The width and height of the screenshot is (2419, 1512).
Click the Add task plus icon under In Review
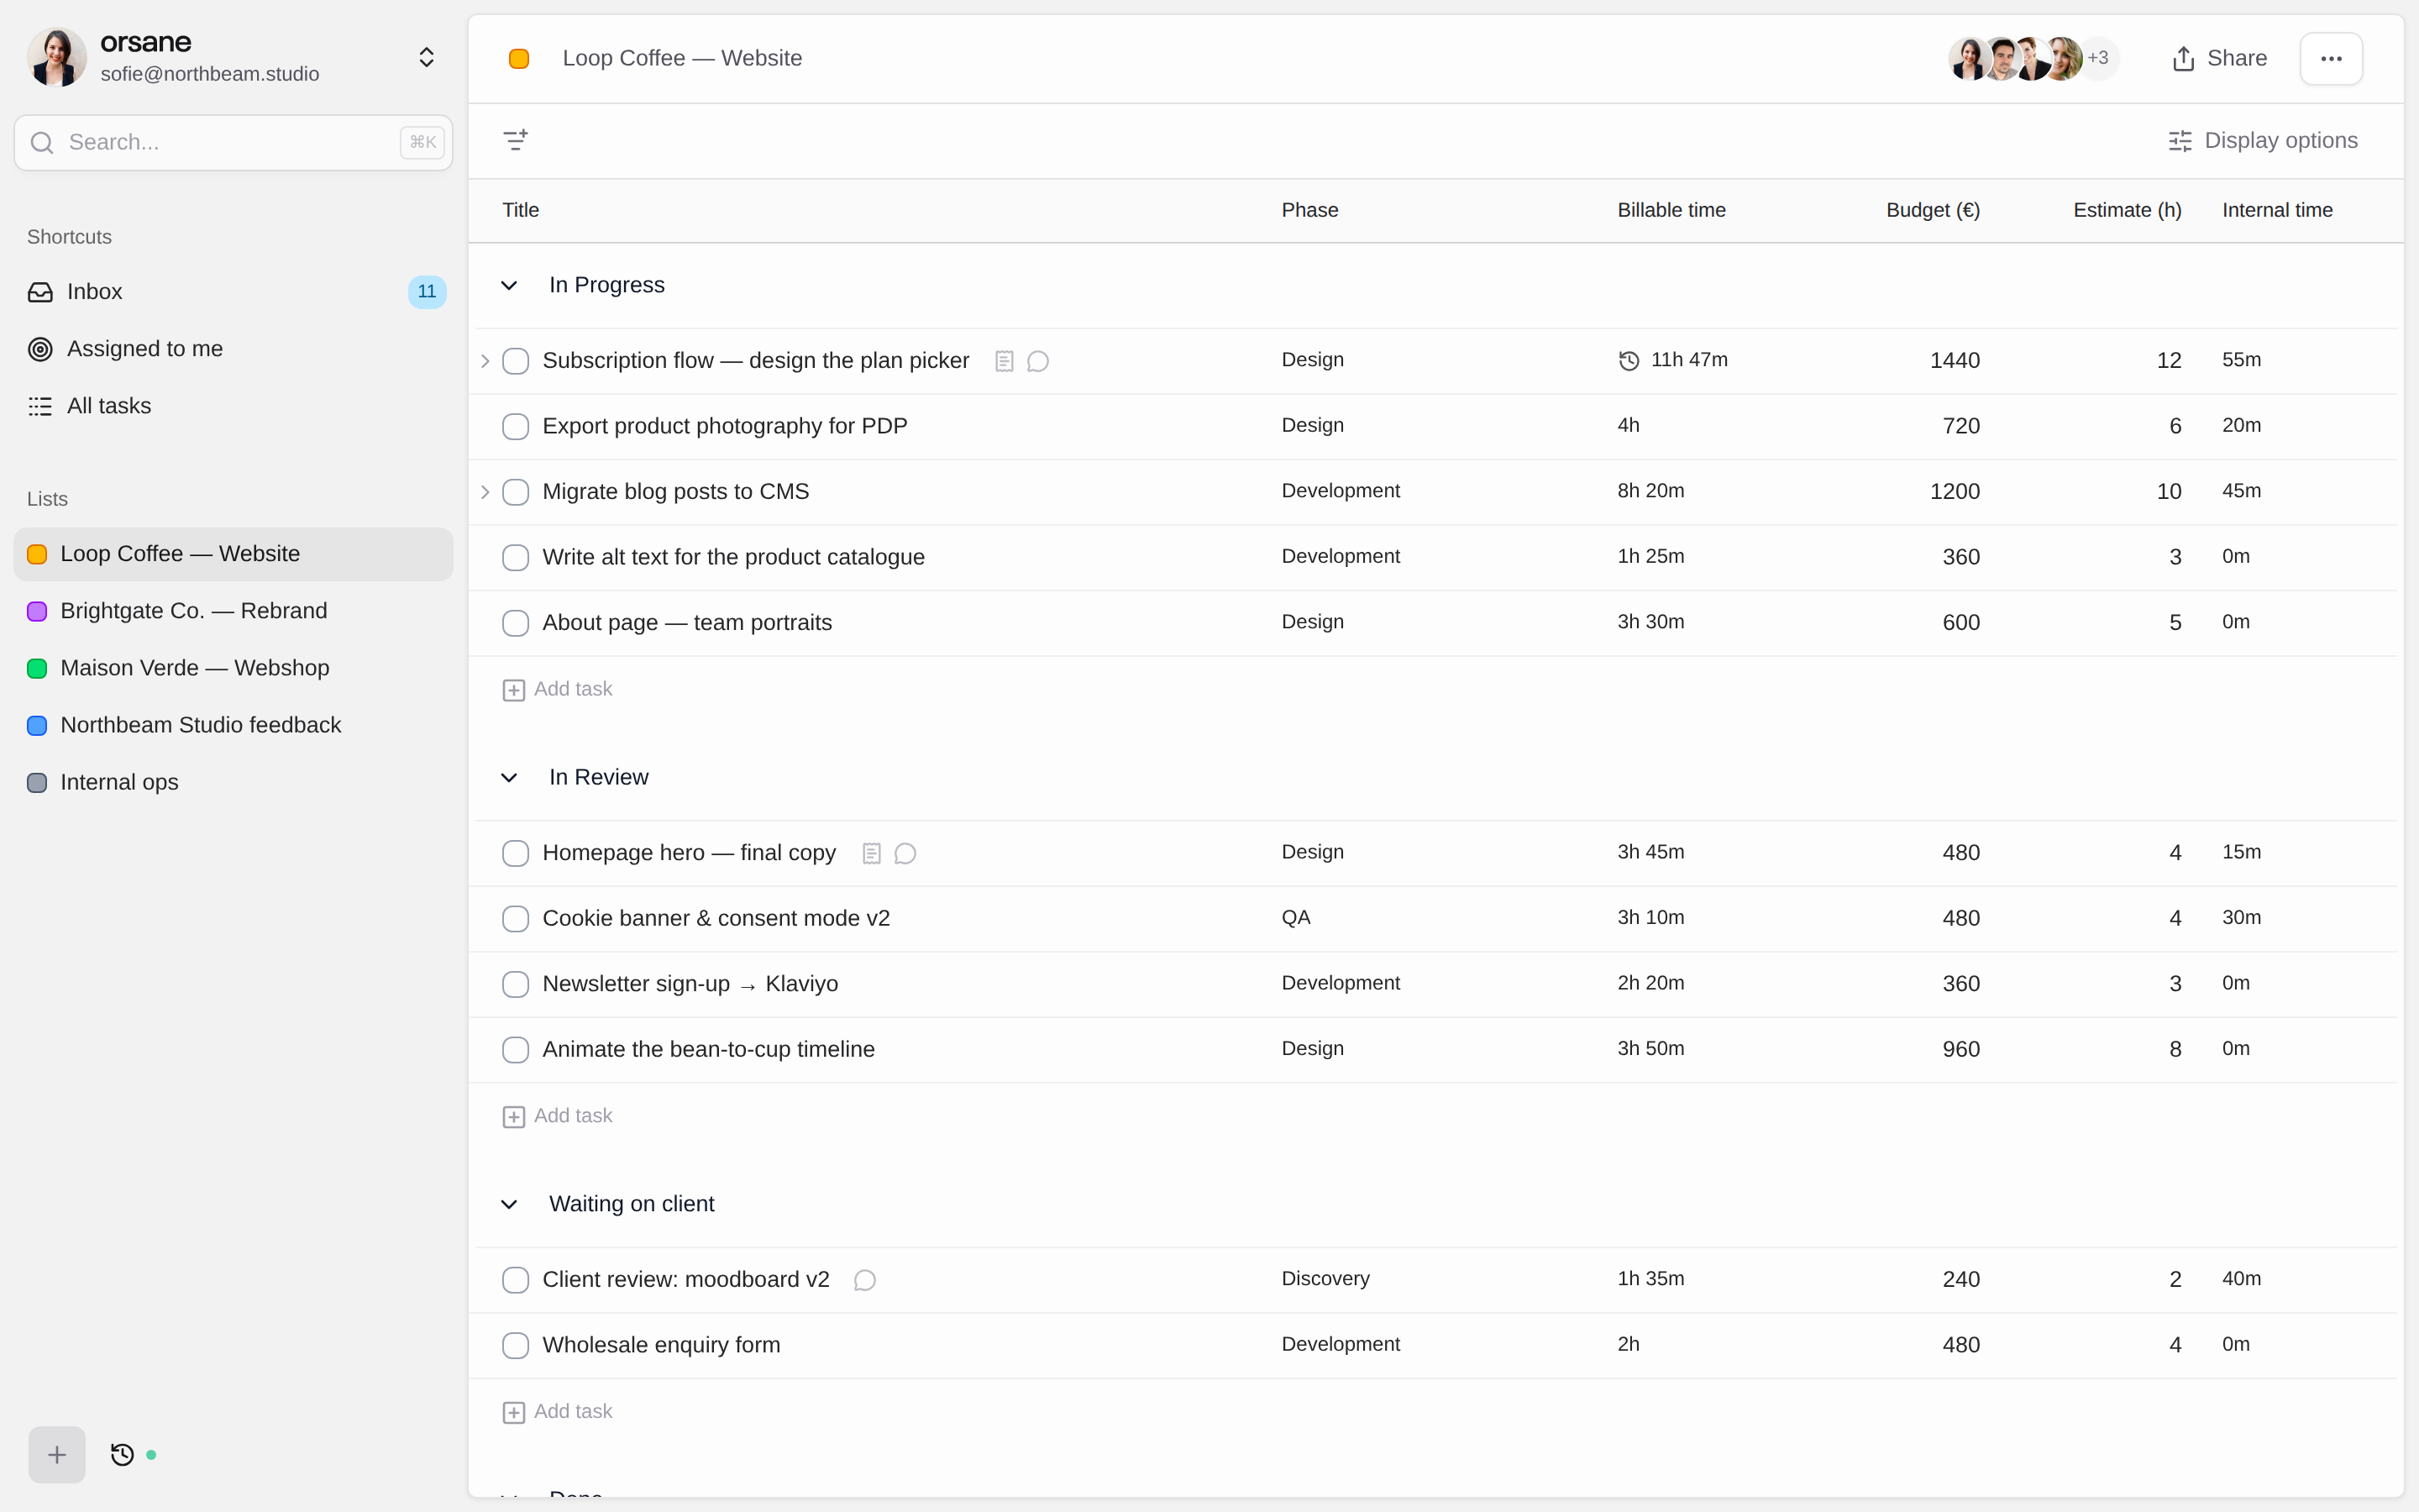(x=514, y=1117)
